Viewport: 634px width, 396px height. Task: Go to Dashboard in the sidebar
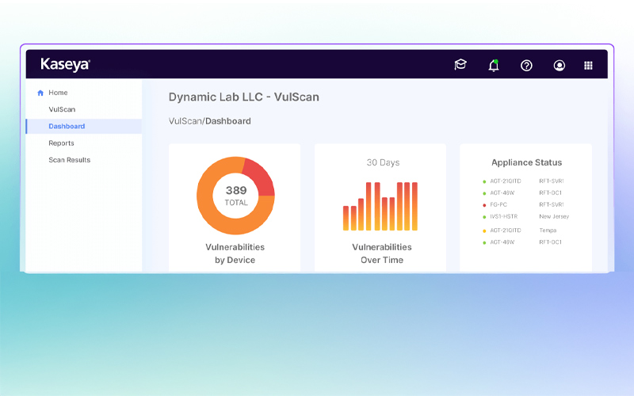pyautogui.click(x=67, y=126)
